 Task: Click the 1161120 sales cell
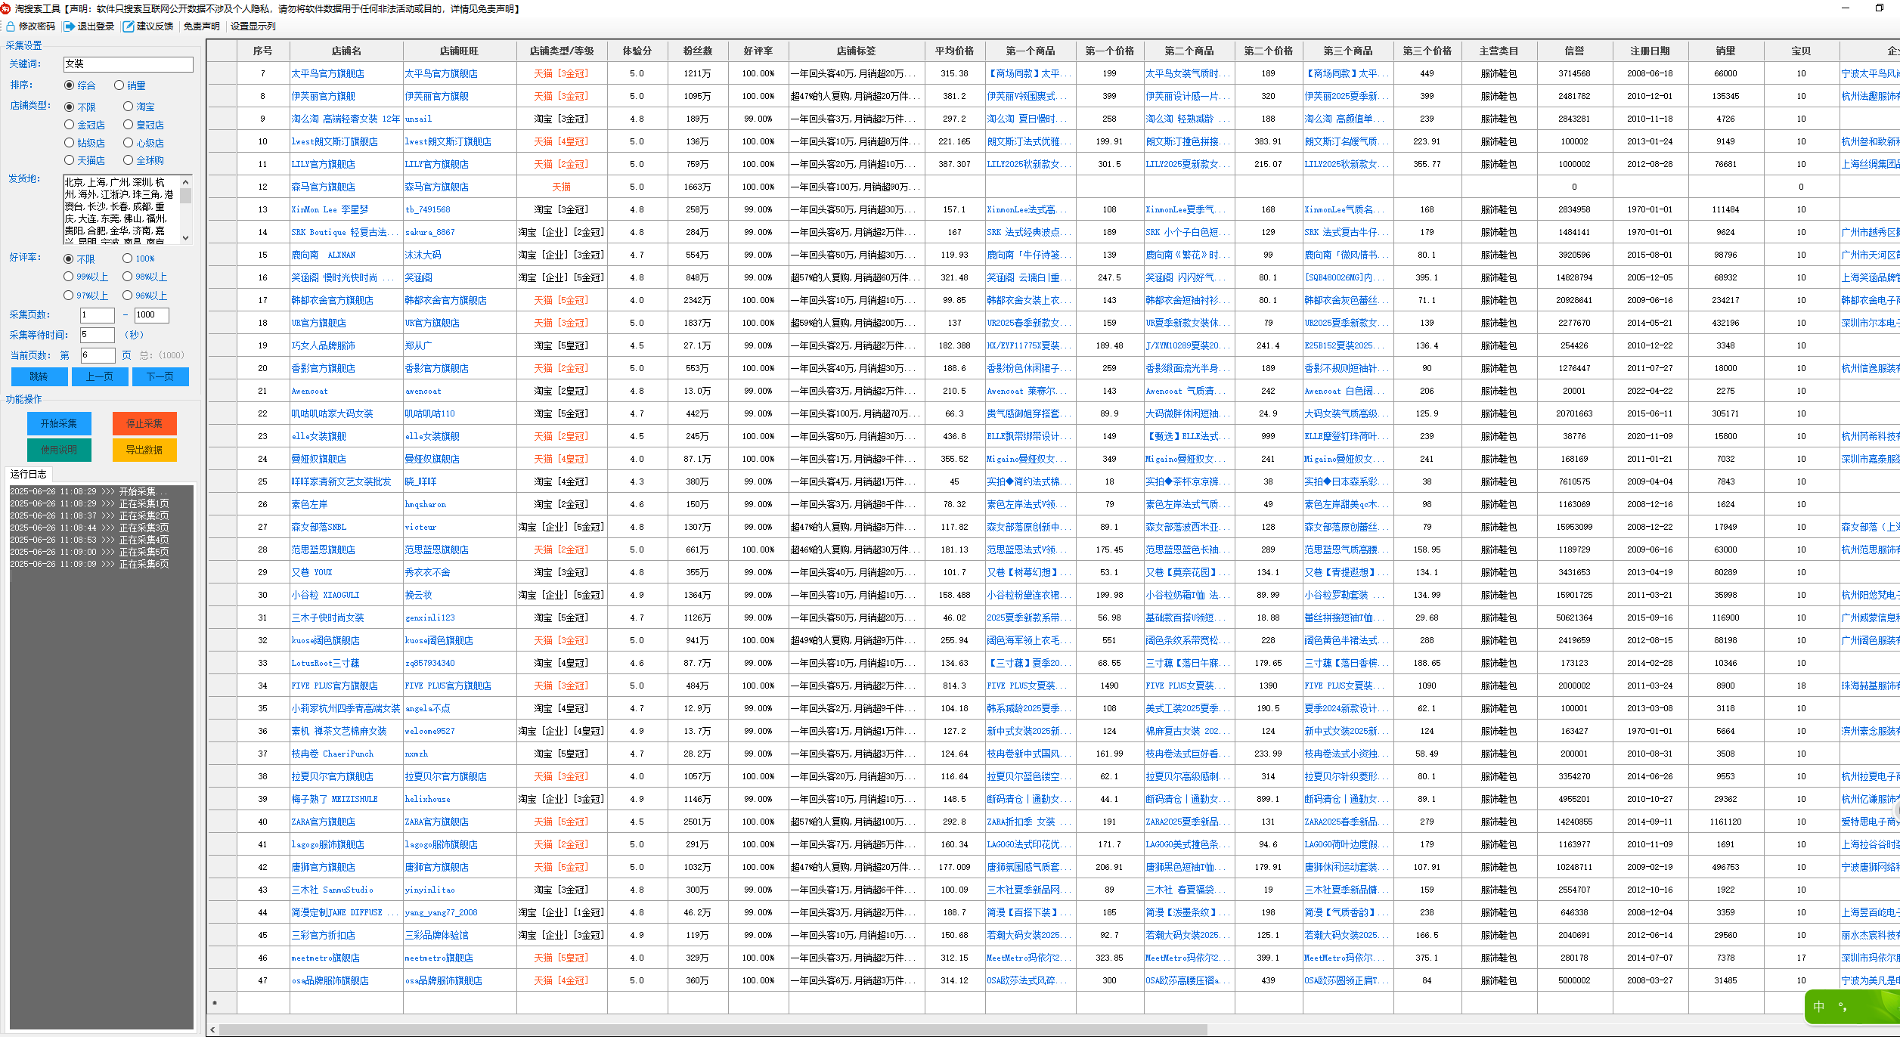(1725, 822)
